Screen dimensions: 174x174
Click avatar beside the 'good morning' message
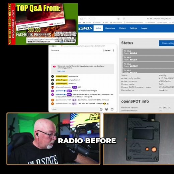coord(53,76)
